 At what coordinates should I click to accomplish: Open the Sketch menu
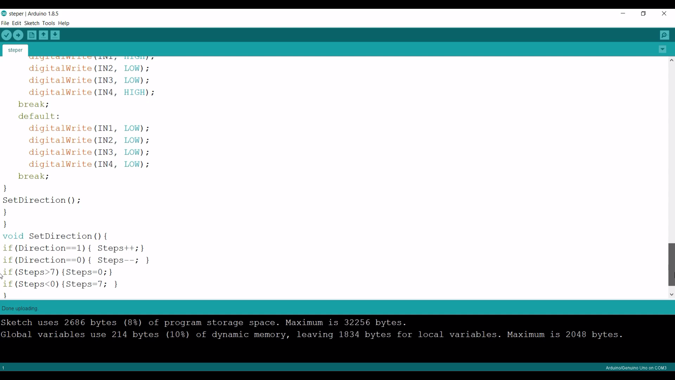click(x=32, y=23)
